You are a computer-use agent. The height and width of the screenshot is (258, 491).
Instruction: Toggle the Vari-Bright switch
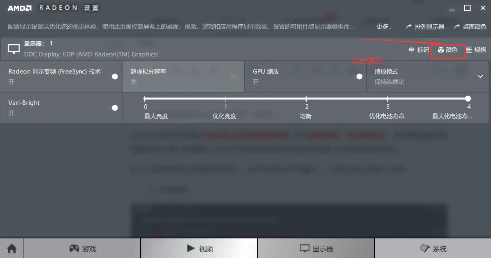pos(115,107)
